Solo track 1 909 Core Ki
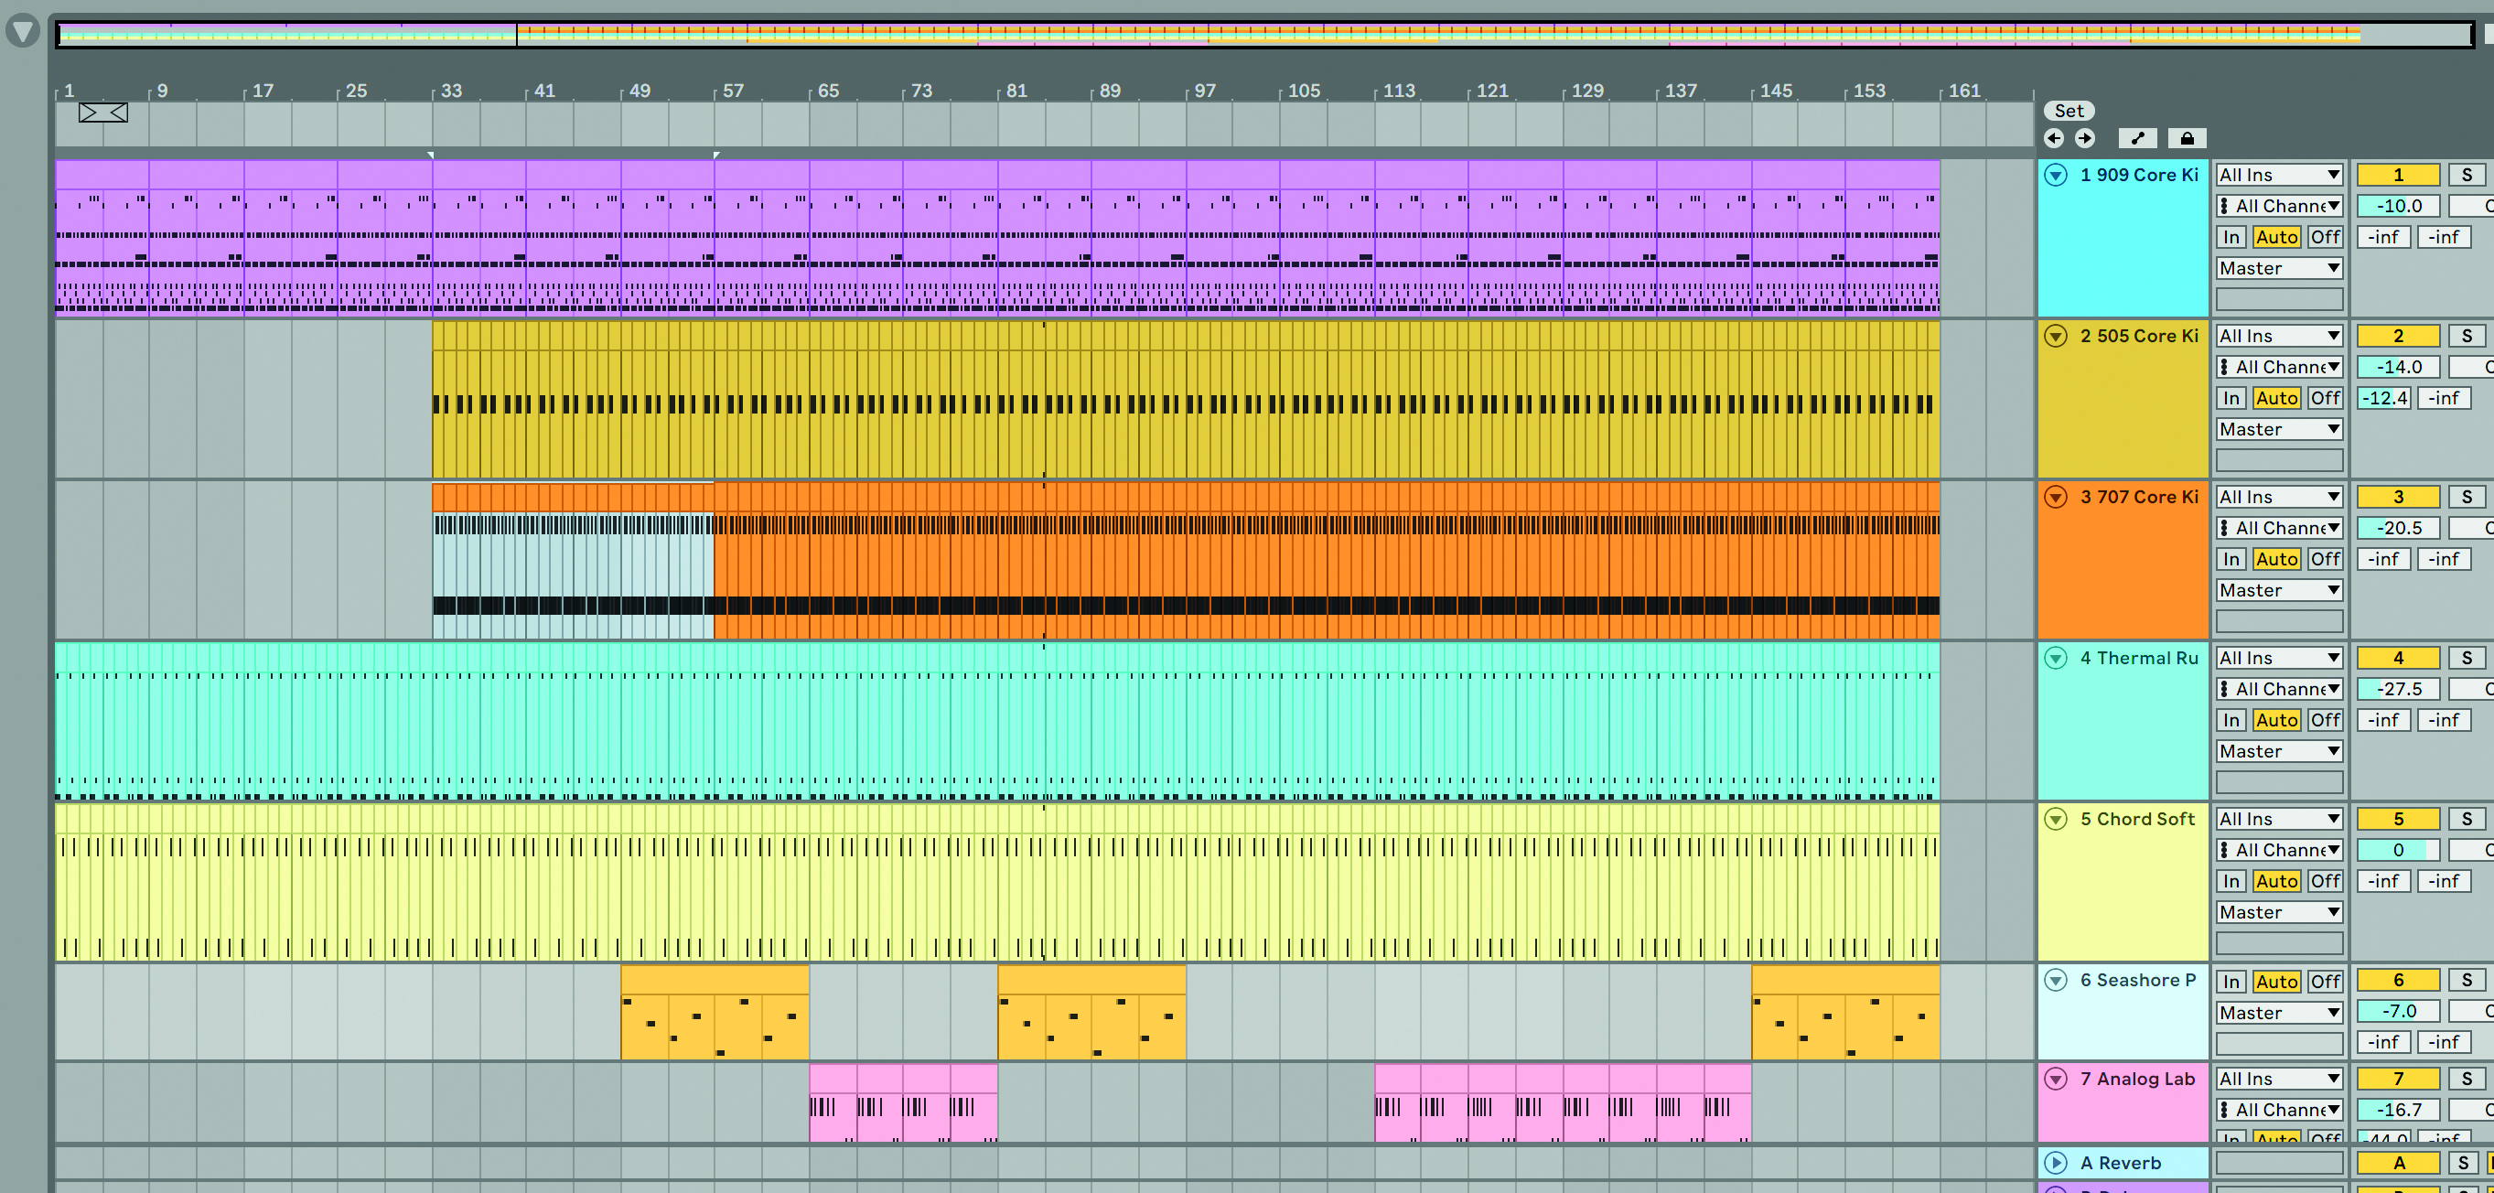This screenshot has height=1193, width=2494. [x=2467, y=176]
